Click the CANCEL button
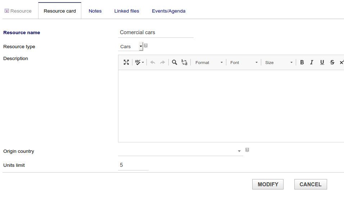The width and height of the screenshot is (344, 201). coord(310,184)
